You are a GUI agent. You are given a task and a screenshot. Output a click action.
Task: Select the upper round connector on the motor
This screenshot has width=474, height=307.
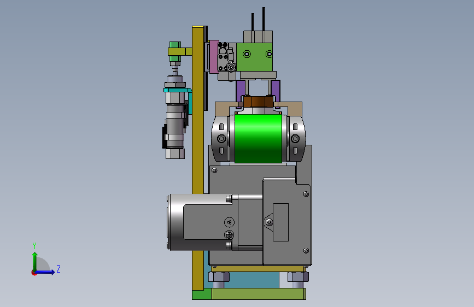pos(229,222)
